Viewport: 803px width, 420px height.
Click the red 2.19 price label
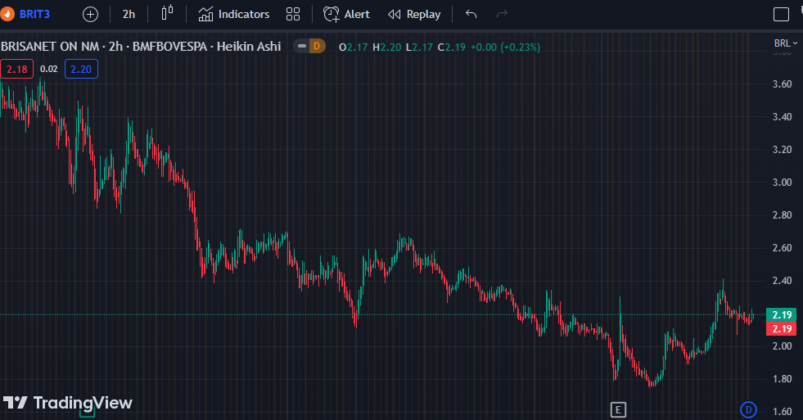click(782, 329)
